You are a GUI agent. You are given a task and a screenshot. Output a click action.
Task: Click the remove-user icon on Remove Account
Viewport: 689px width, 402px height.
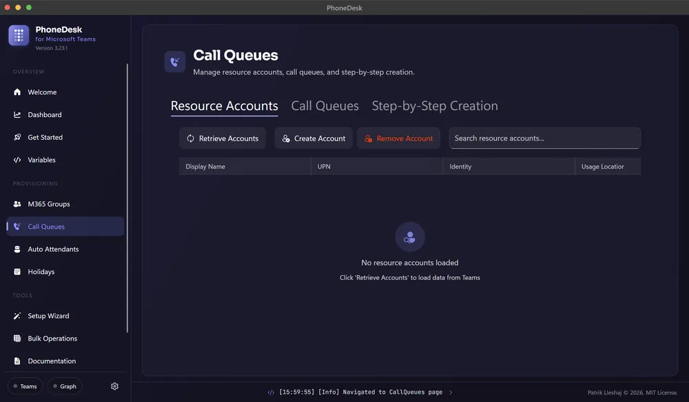pyautogui.click(x=368, y=138)
